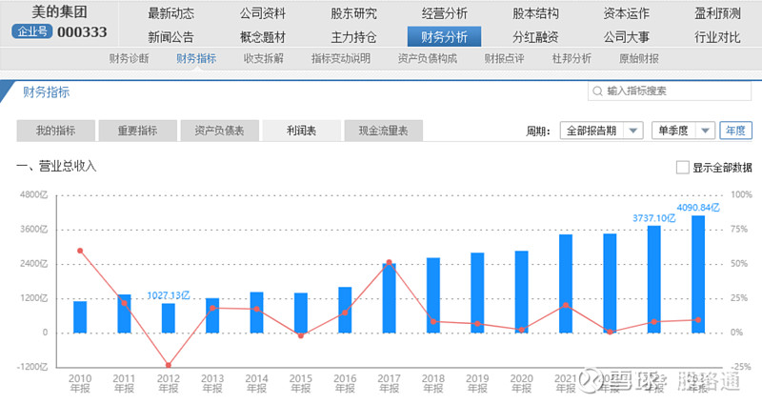Open the 经营分析 menu

click(x=444, y=13)
